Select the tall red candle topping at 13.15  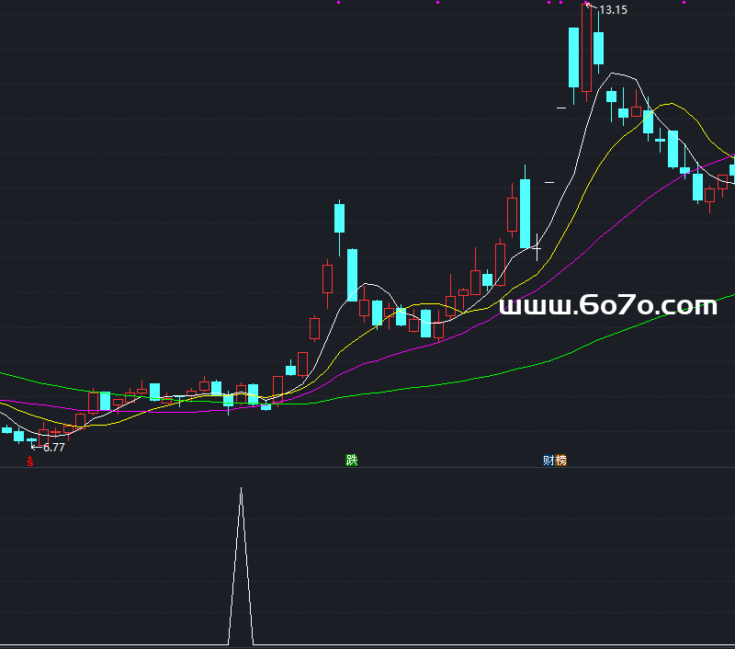586,48
